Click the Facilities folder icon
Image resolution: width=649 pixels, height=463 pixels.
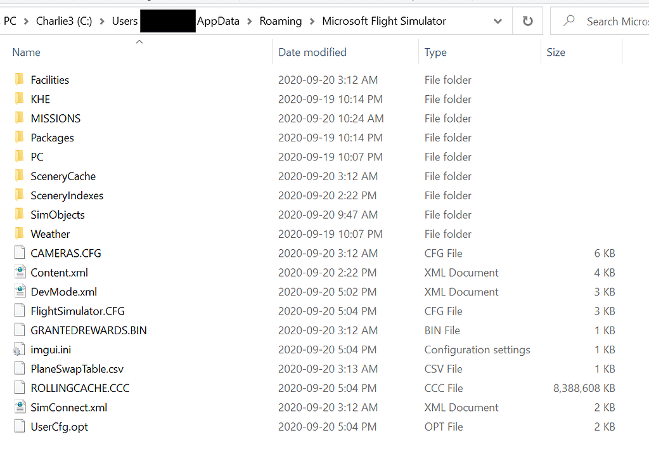coord(19,80)
